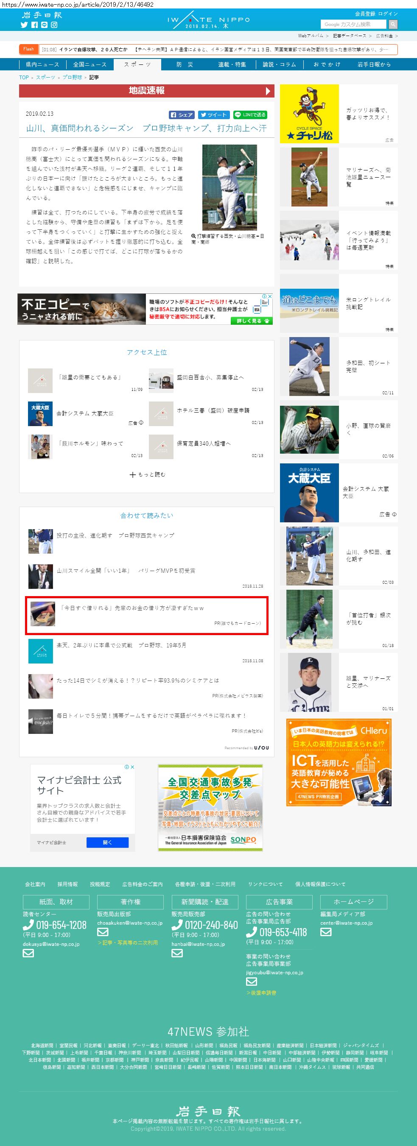
Task: Open the スポーツ navigation tab
Action: tap(137, 64)
